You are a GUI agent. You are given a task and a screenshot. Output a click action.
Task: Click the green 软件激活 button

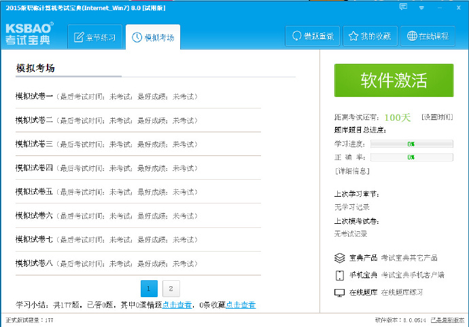click(394, 80)
